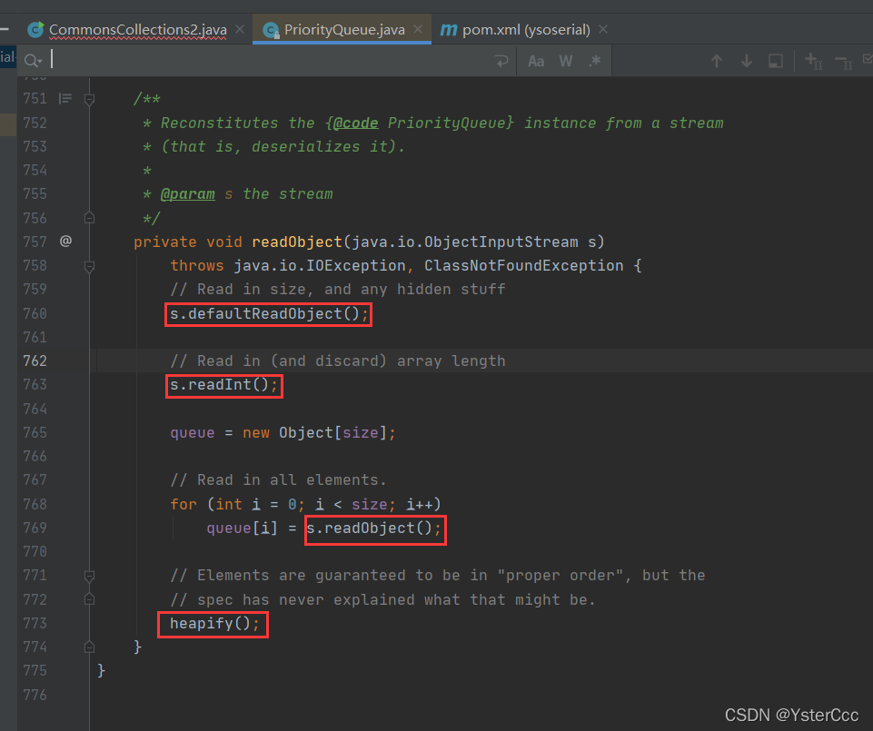Close the CommonsCollections2.java tab

240,29
